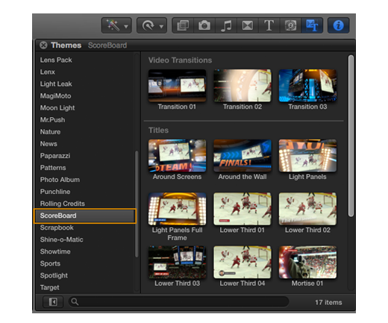Pick the Around Screens title
This screenshot has width=388, height=323.
[x=177, y=155]
